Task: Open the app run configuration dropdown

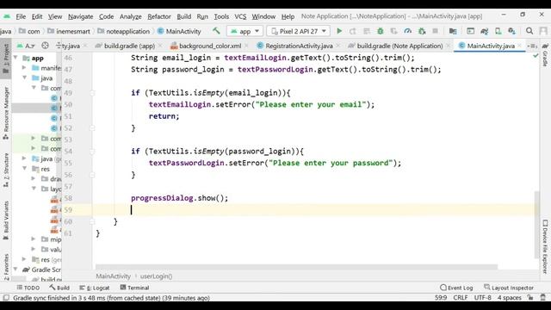Action: (x=245, y=31)
